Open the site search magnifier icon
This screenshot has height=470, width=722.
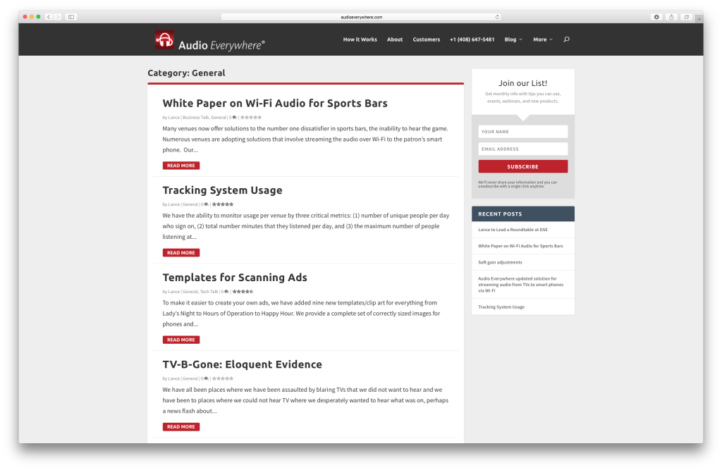click(566, 39)
